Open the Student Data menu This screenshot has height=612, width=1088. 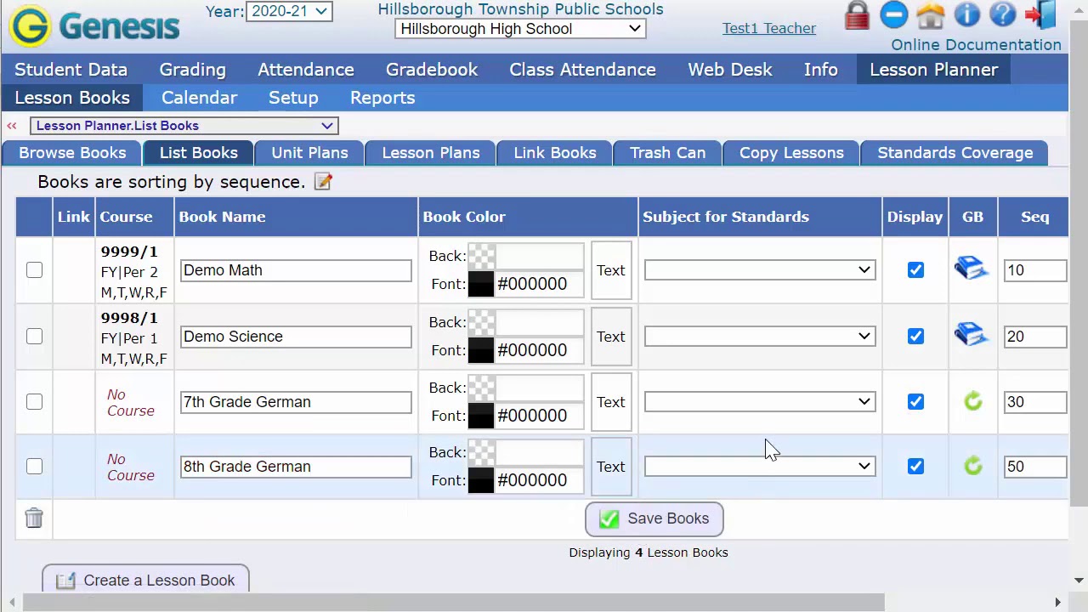click(x=71, y=70)
